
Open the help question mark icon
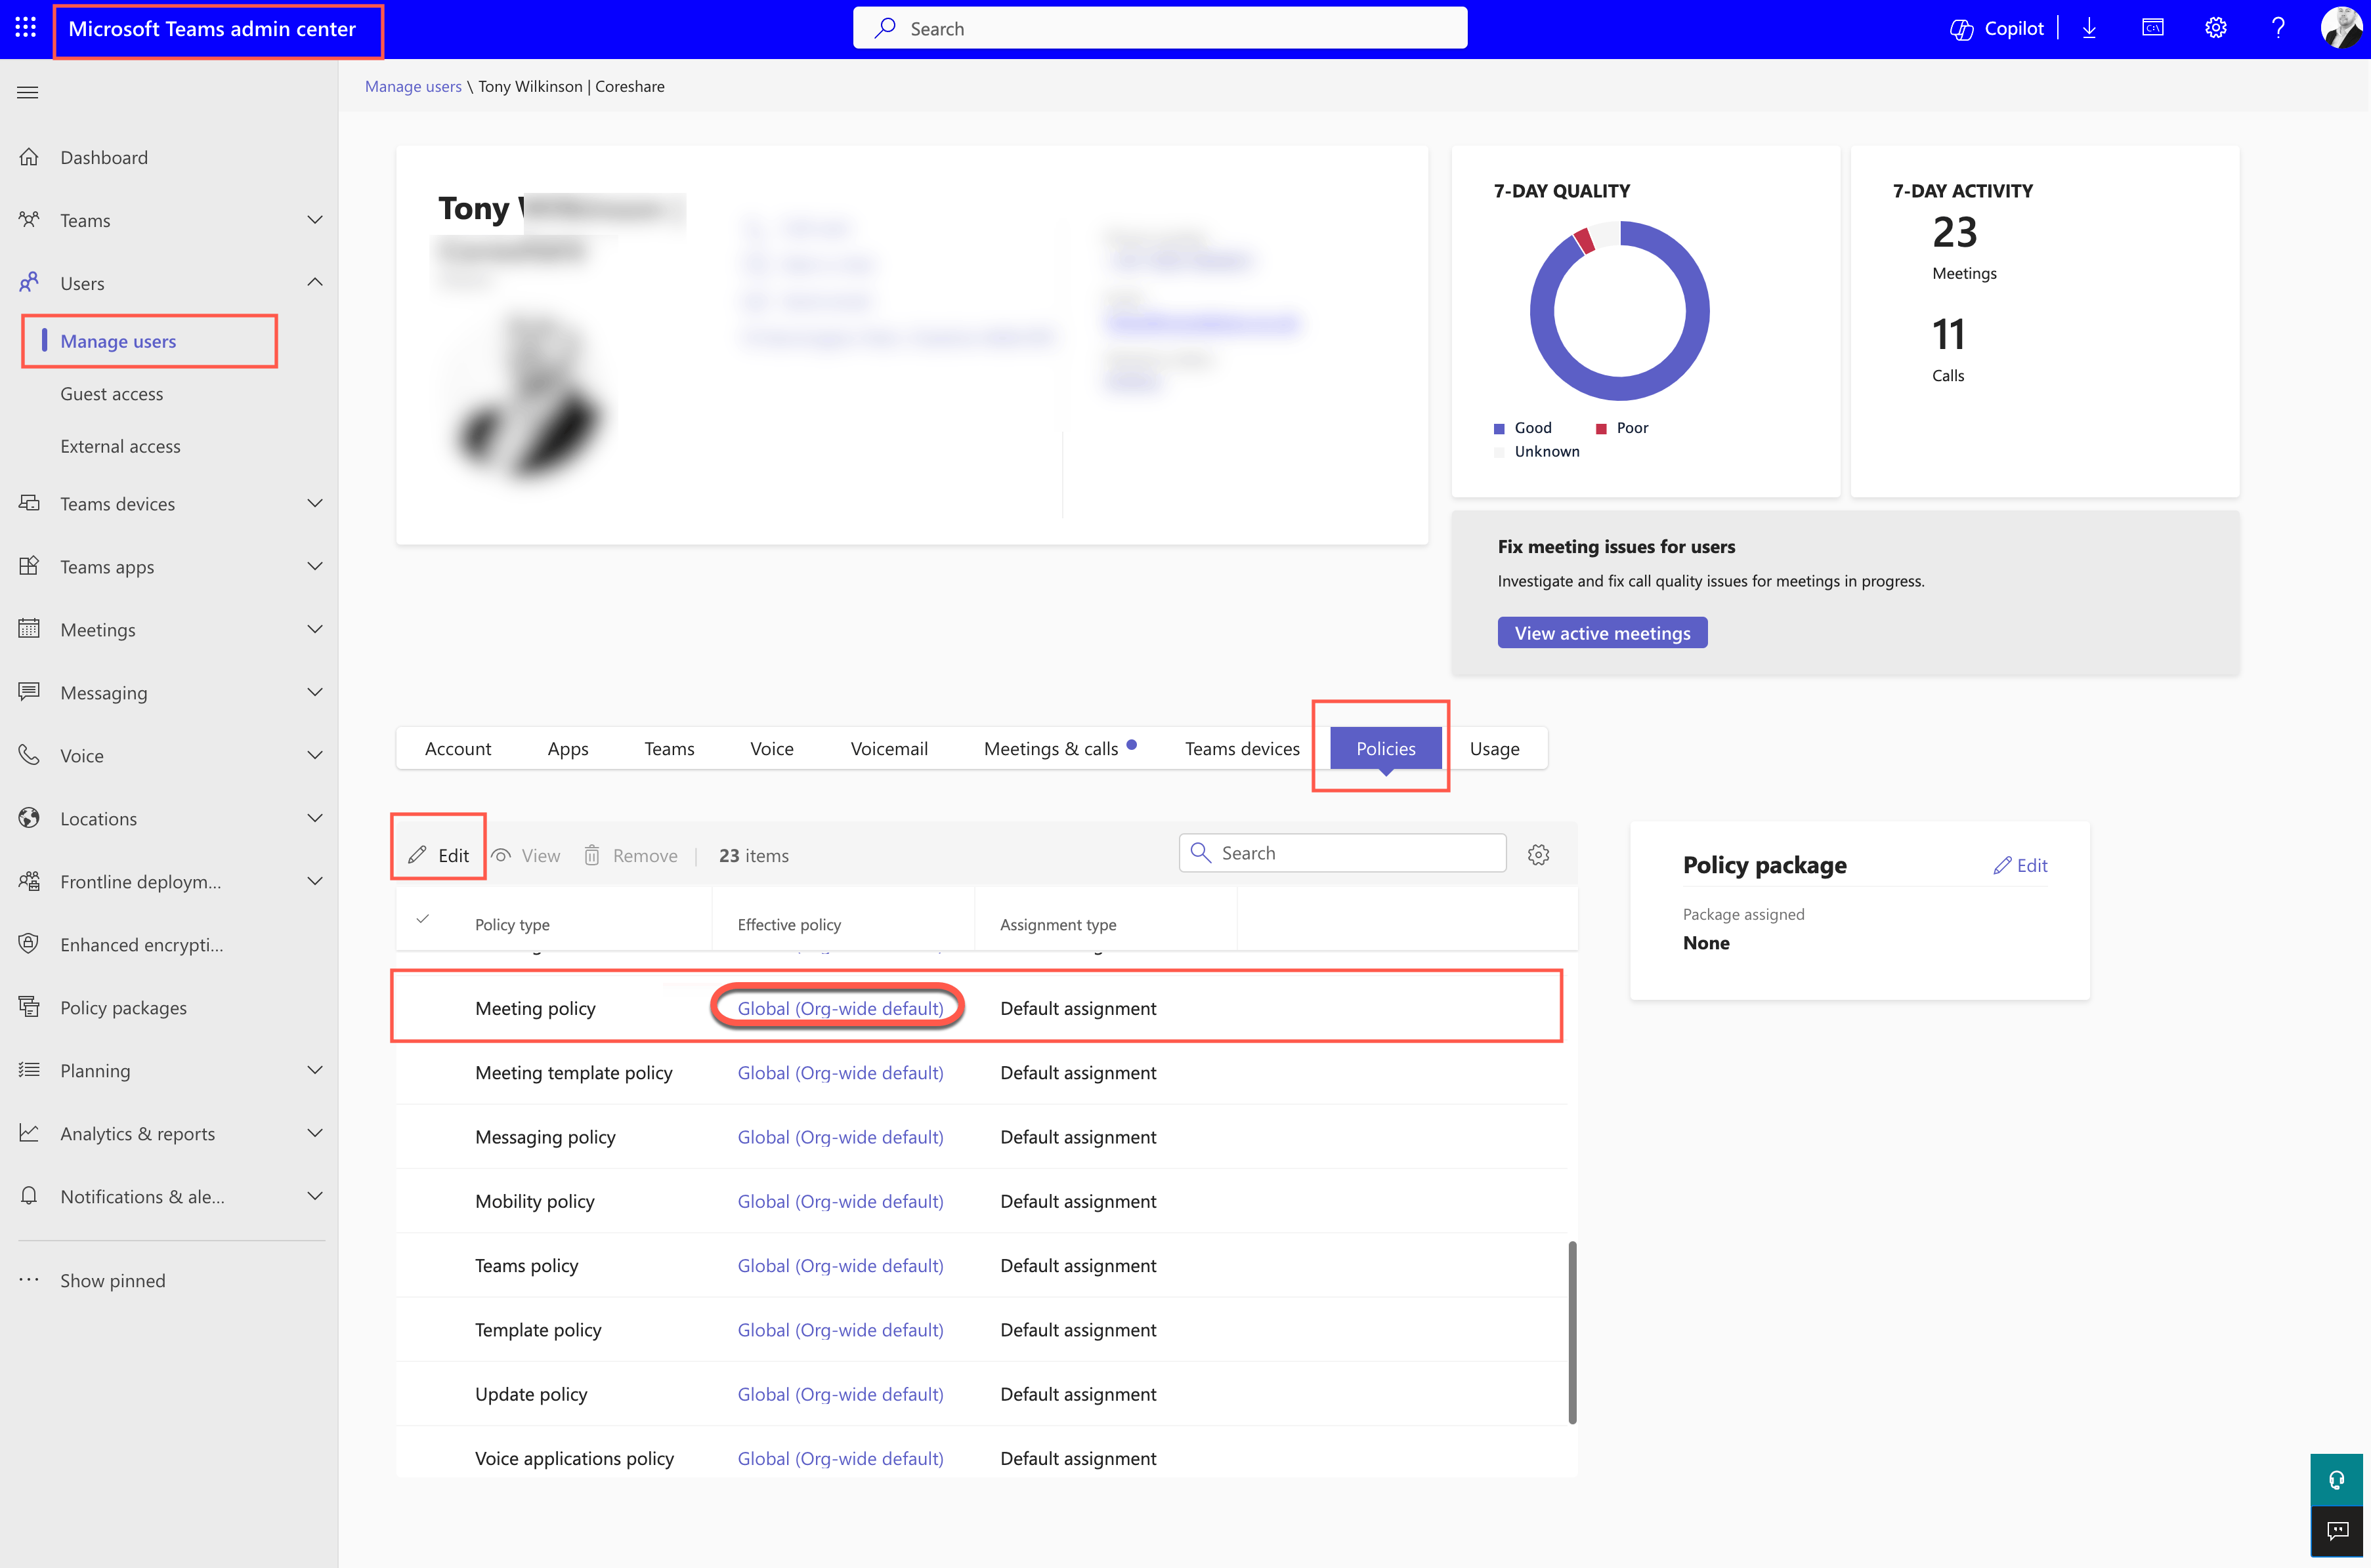coord(2278,28)
